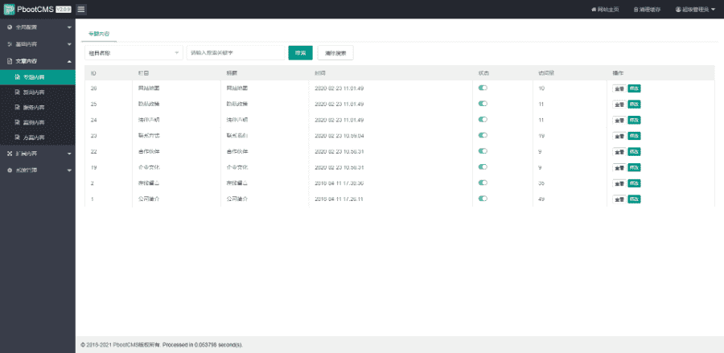Image resolution: width=724 pixels, height=353 pixels.
Task: Click 查看 button for row ID 26
Action: pyautogui.click(x=619, y=88)
